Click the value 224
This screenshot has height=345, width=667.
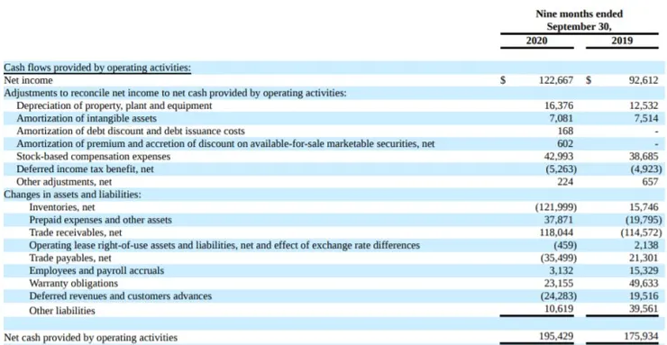point(565,182)
